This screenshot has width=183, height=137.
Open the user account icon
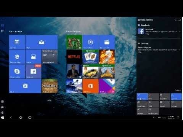tap(2, 102)
